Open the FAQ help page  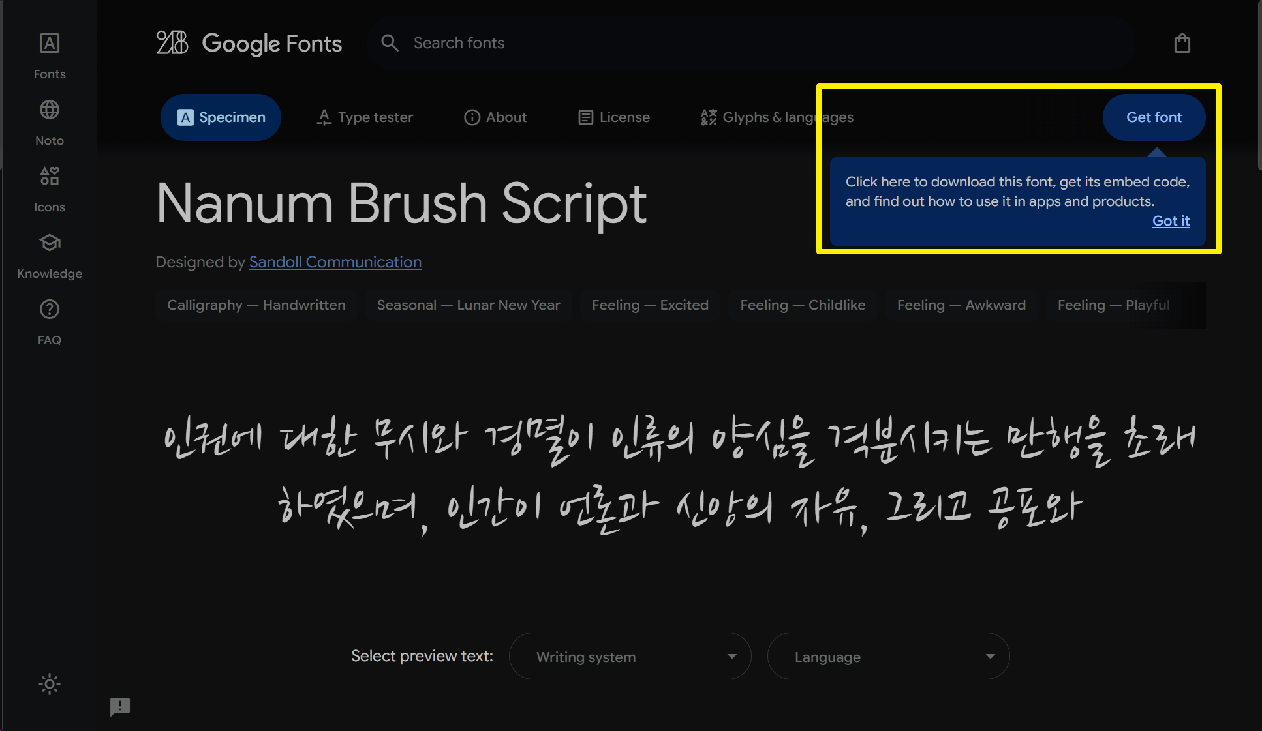coord(50,322)
